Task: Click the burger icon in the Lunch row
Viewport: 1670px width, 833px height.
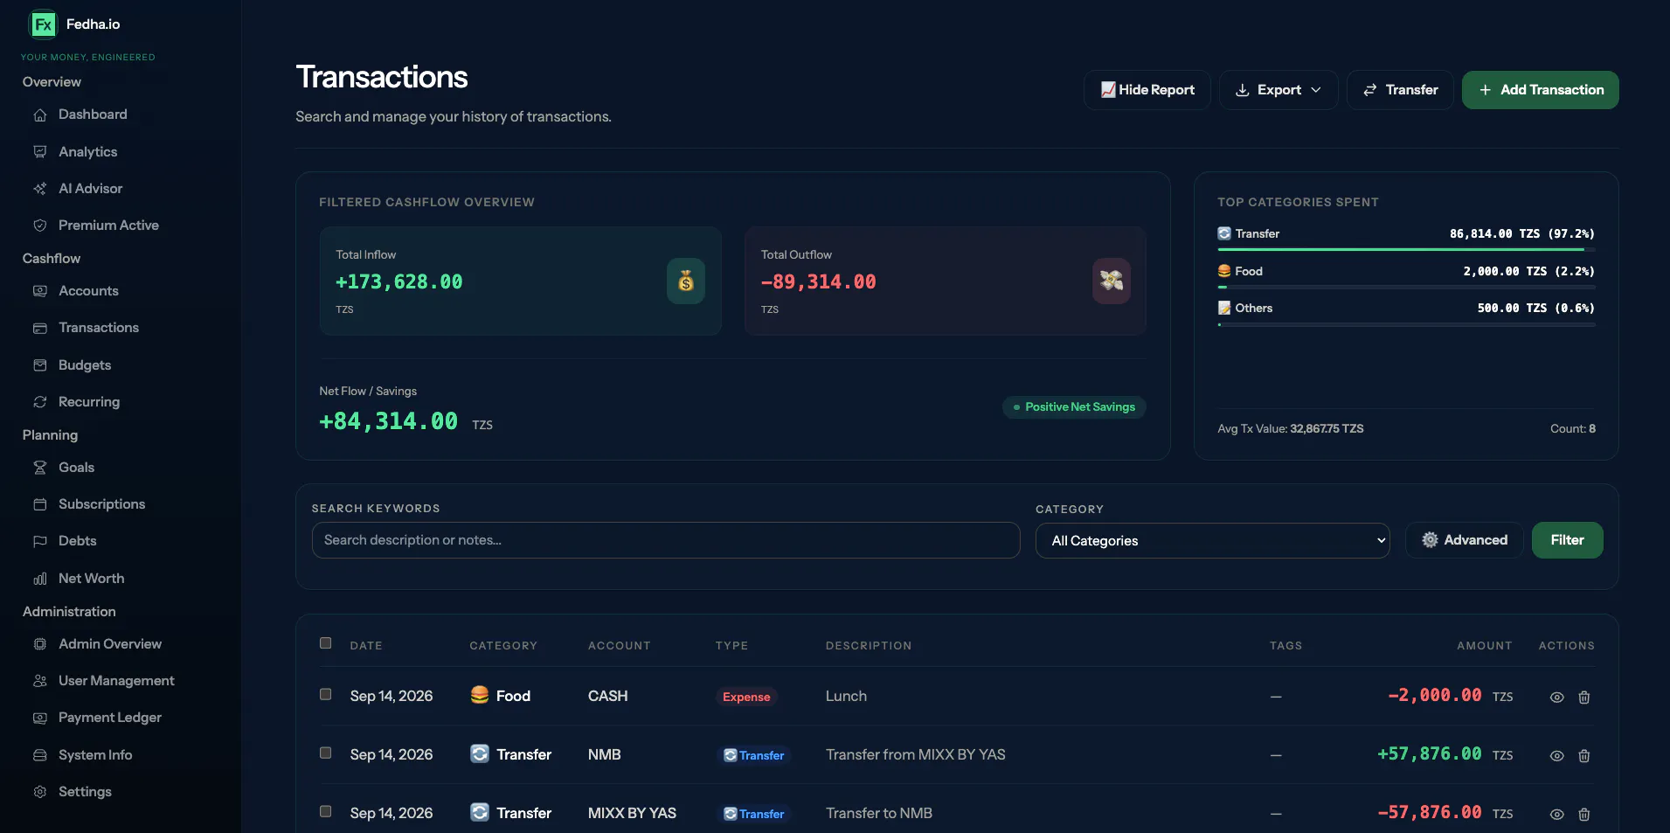Action: pyautogui.click(x=480, y=695)
